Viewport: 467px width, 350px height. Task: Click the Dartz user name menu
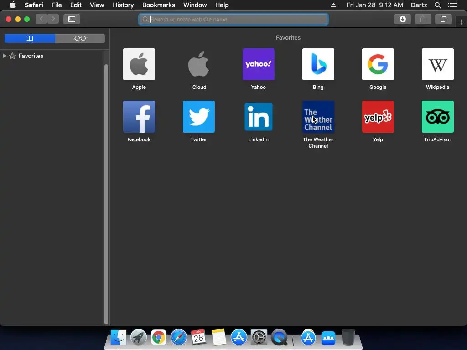419,5
